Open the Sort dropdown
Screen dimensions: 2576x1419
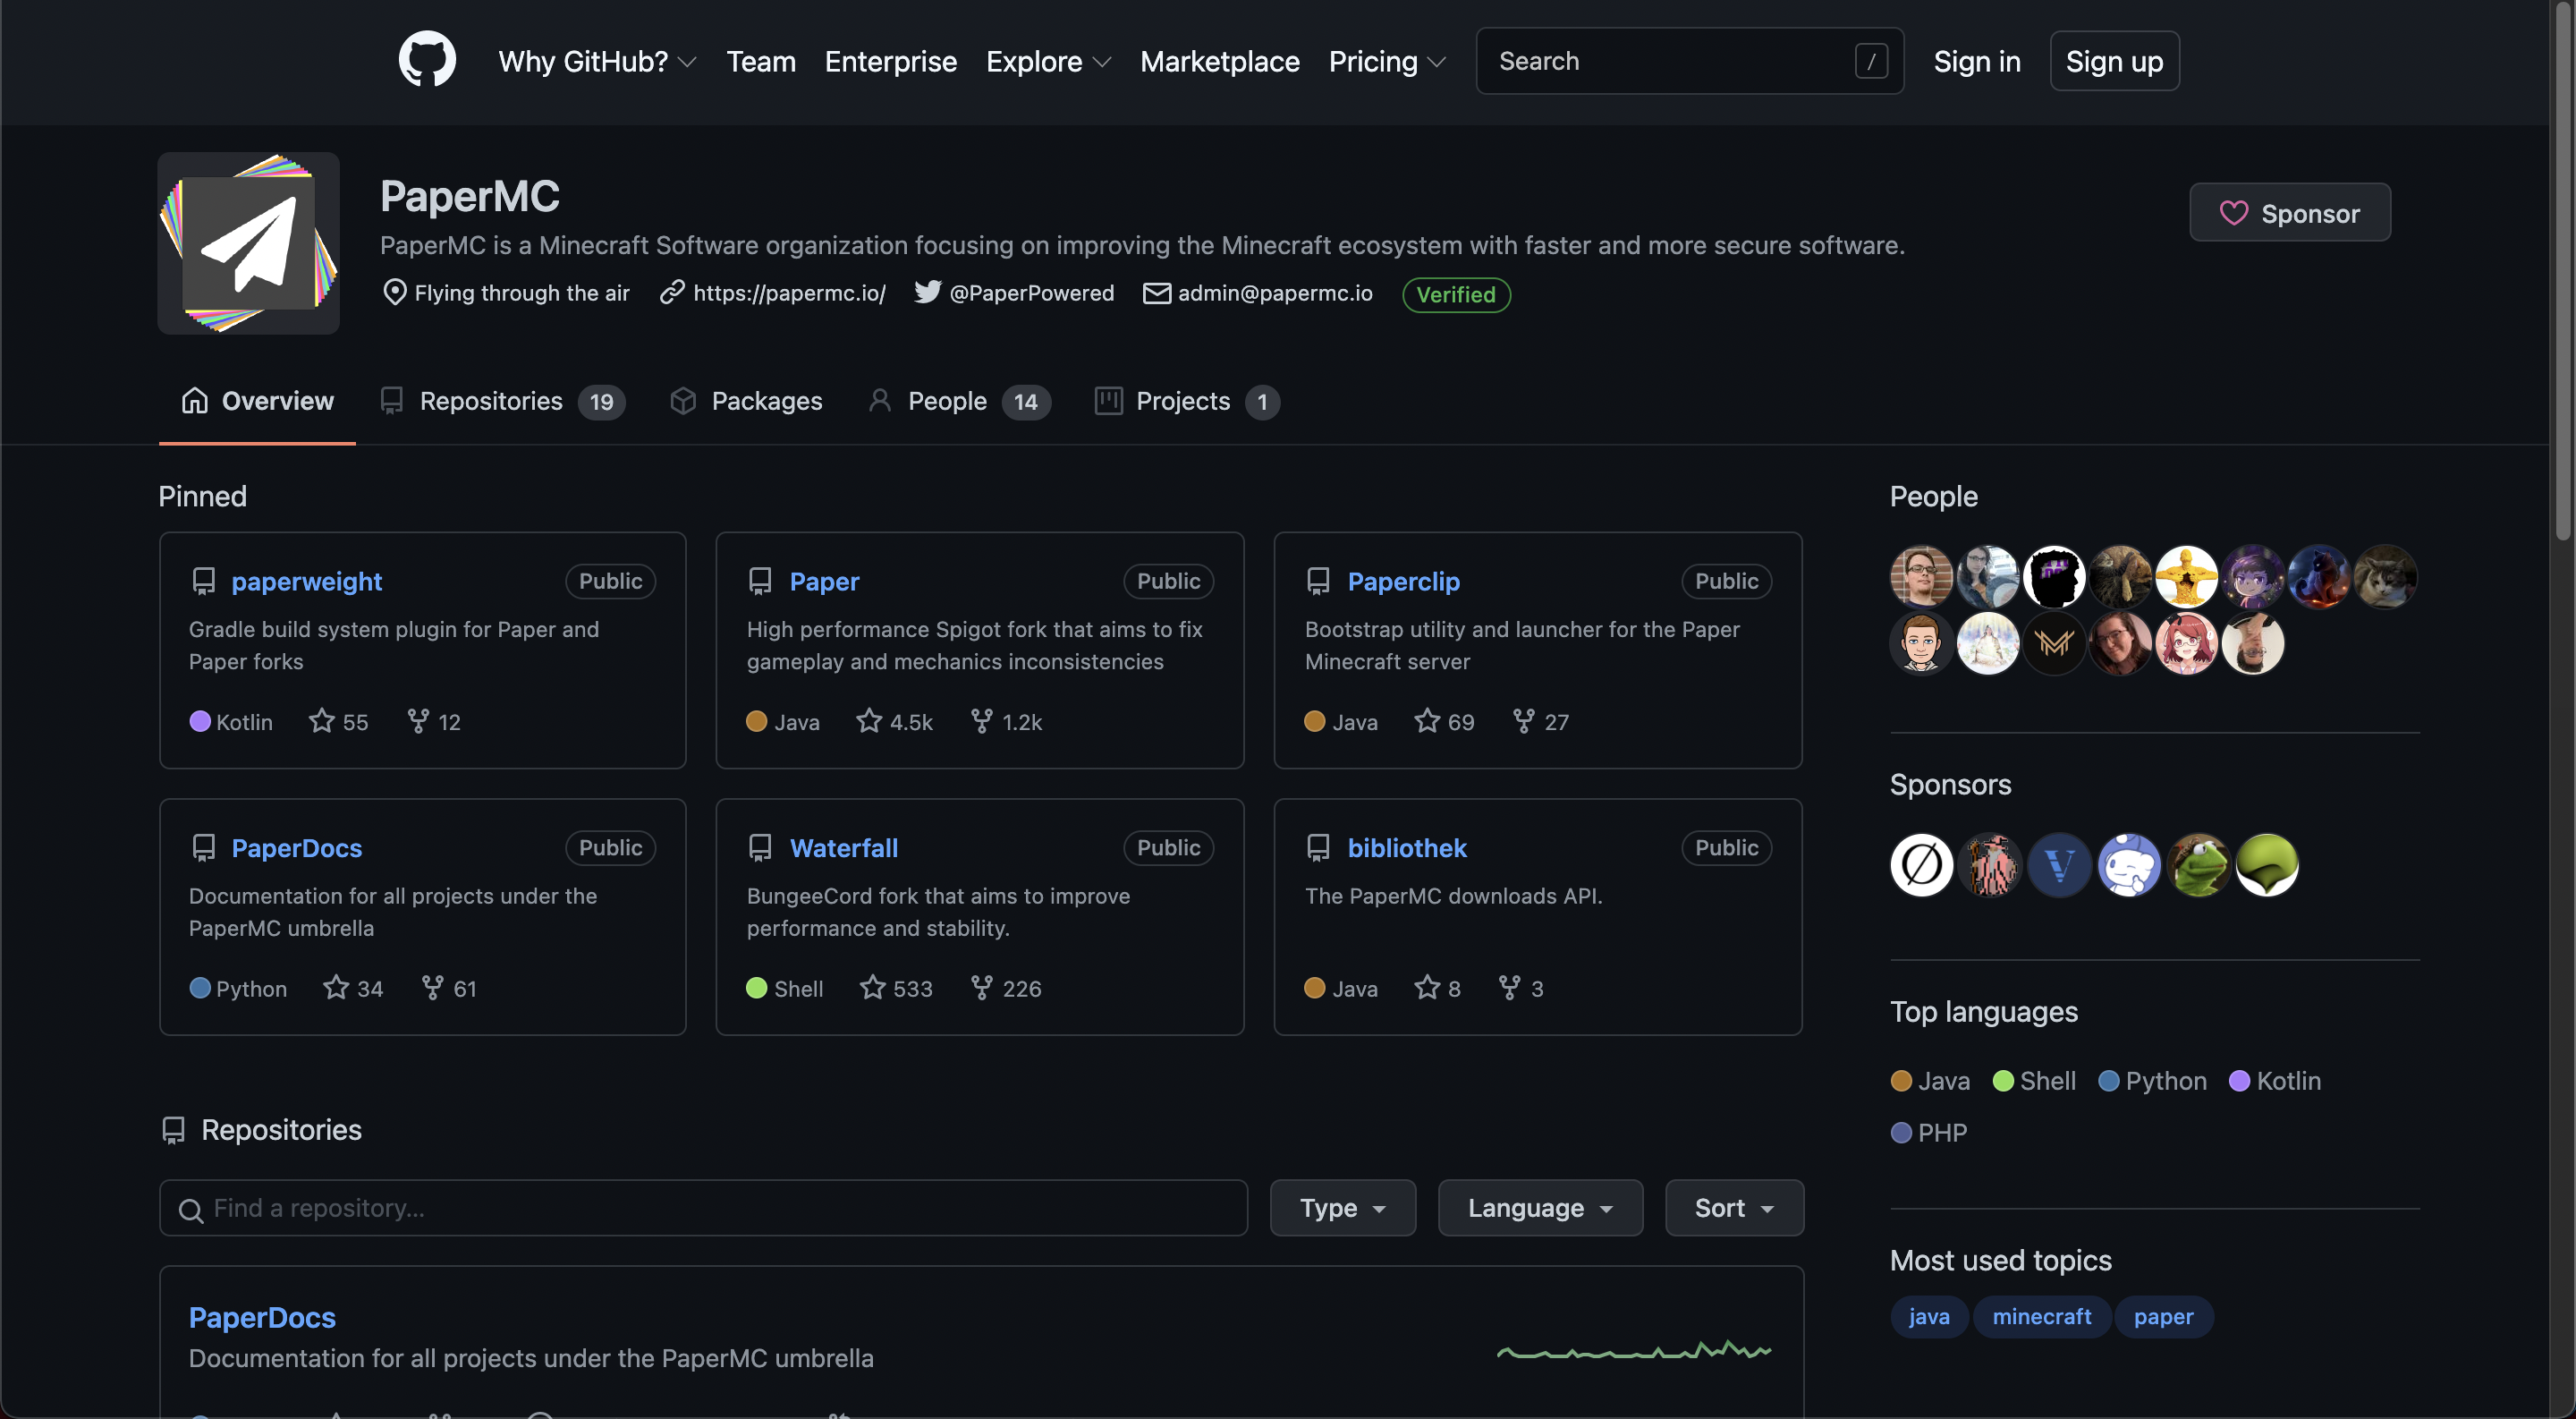click(x=1733, y=1208)
